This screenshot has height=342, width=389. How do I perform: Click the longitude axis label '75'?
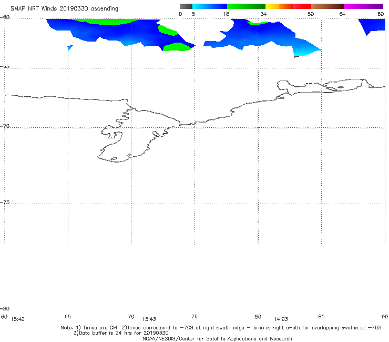click(194, 316)
